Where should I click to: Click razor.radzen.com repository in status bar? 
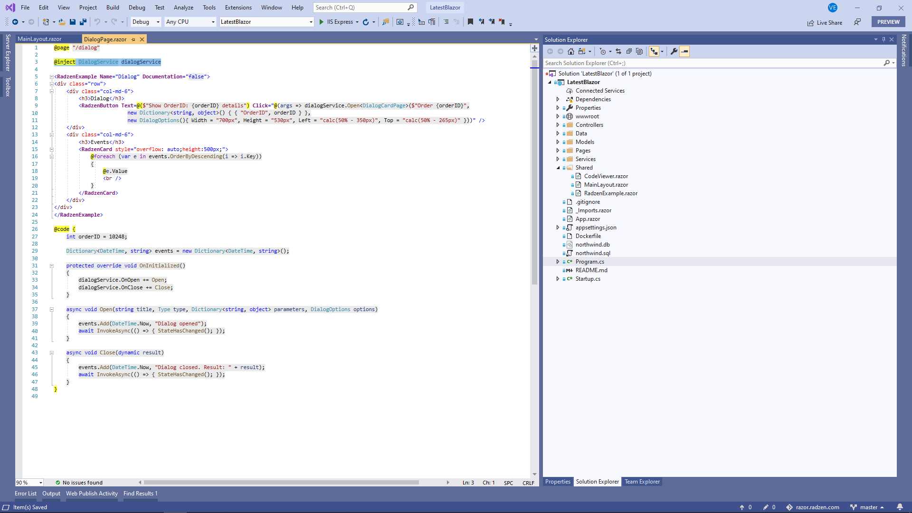813,507
